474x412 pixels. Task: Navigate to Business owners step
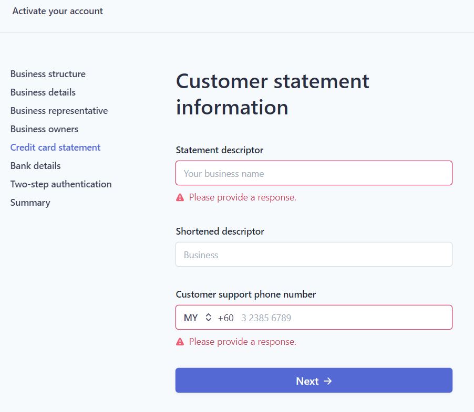[44, 129]
